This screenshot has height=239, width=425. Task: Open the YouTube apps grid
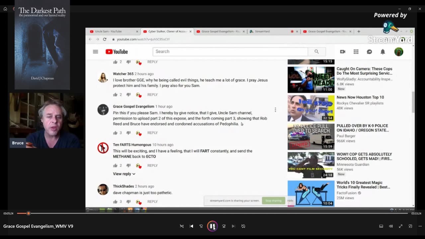click(x=356, y=51)
